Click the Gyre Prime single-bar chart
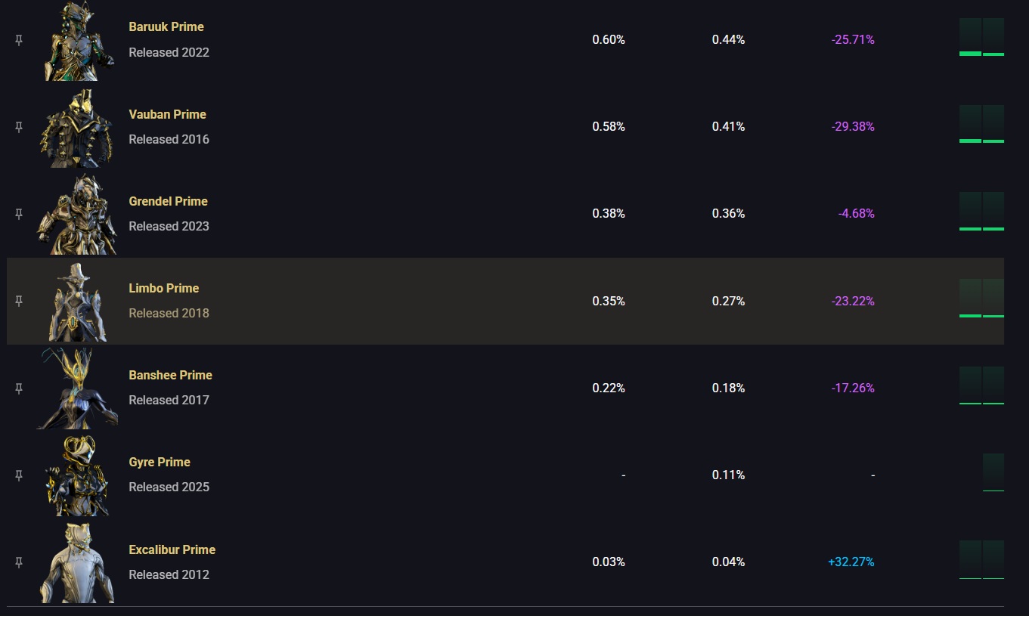 [993, 472]
